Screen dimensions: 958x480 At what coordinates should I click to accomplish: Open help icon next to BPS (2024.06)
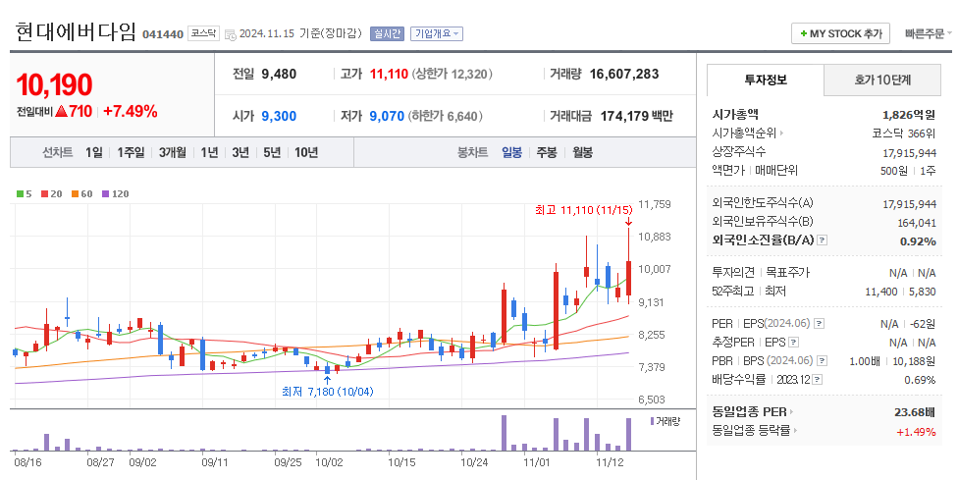[823, 361]
